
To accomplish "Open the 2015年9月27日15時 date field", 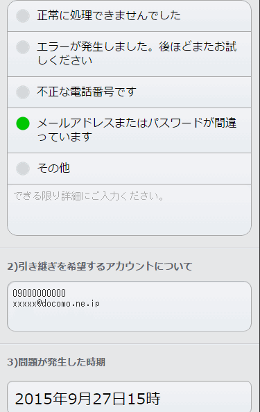I will 129,397.
